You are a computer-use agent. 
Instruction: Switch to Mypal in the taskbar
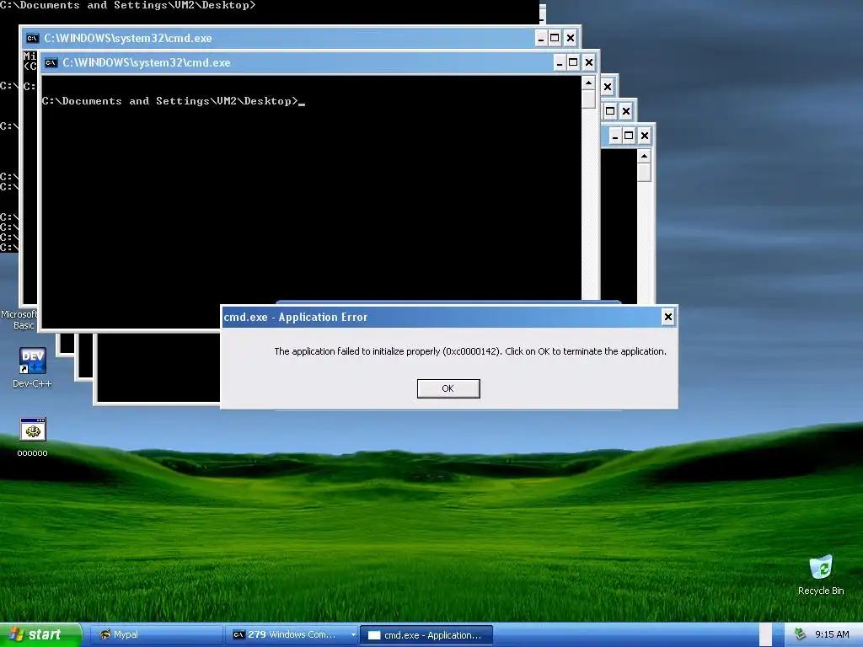click(155, 635)
